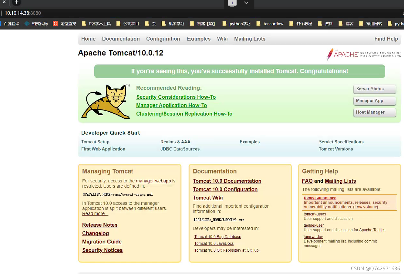Viewport: 404px width, 274px height.
Task: Open the FAQ link under Getting Help
Action: click(x=307, y=181)
